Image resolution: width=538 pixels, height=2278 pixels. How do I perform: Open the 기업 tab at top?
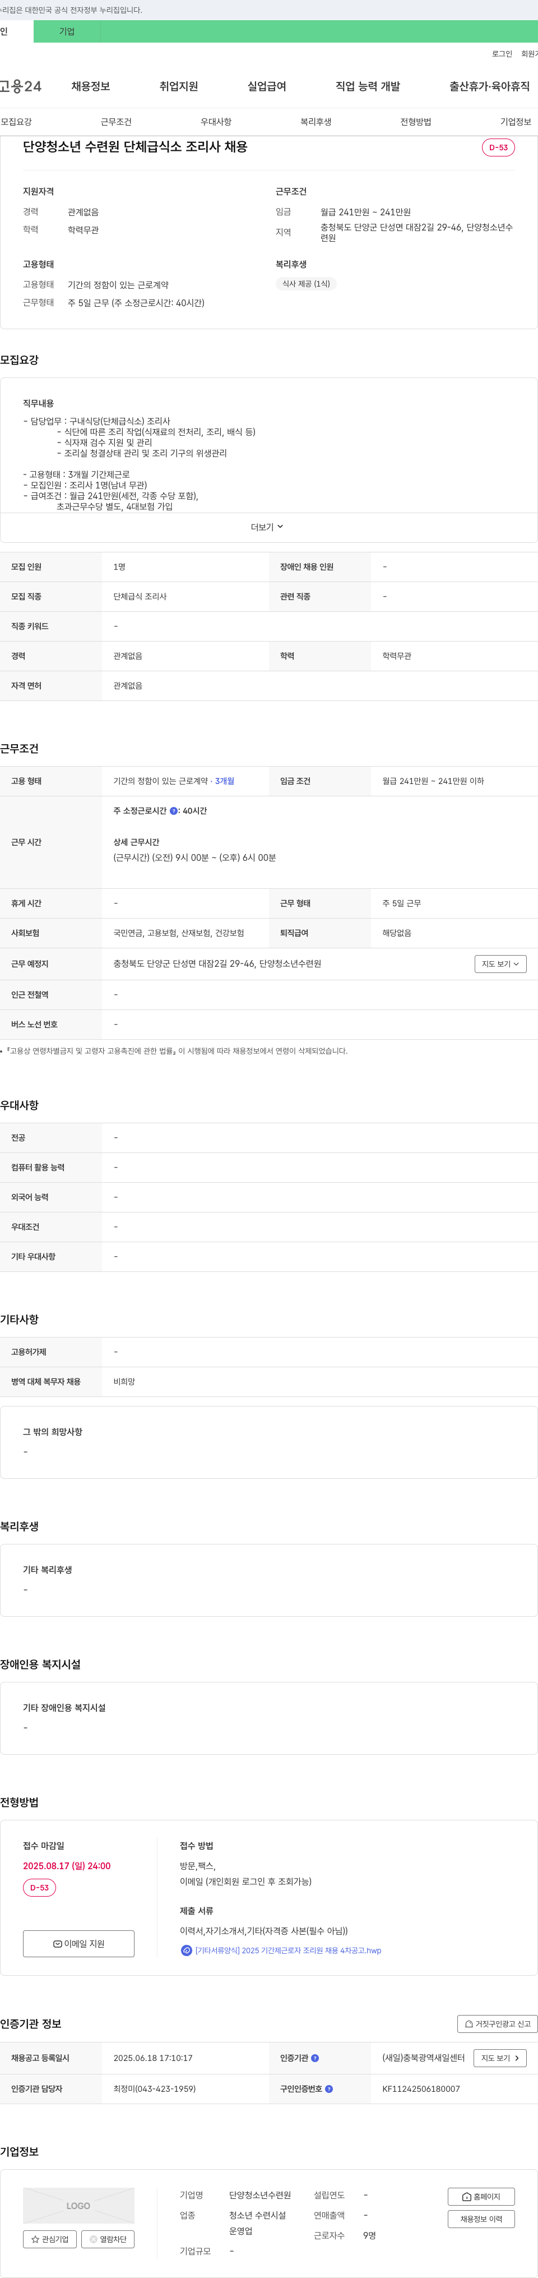67,32
